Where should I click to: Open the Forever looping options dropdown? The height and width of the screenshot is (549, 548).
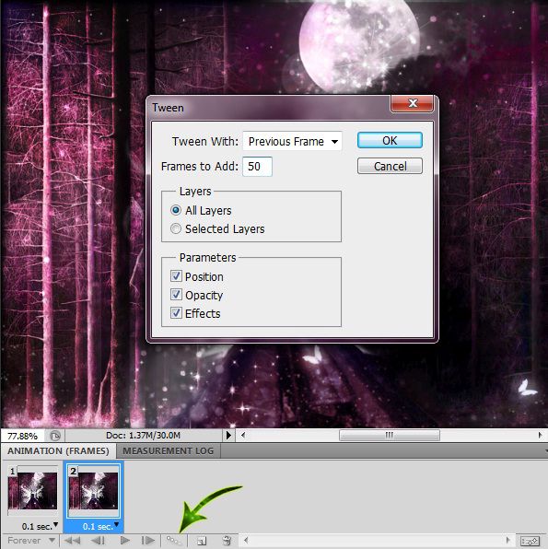click(x=30, y=541)
